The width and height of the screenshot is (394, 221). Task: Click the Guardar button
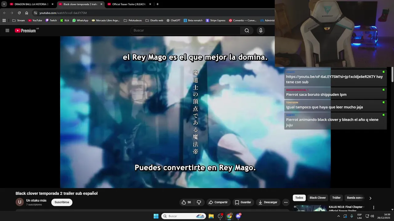point(243,202)
